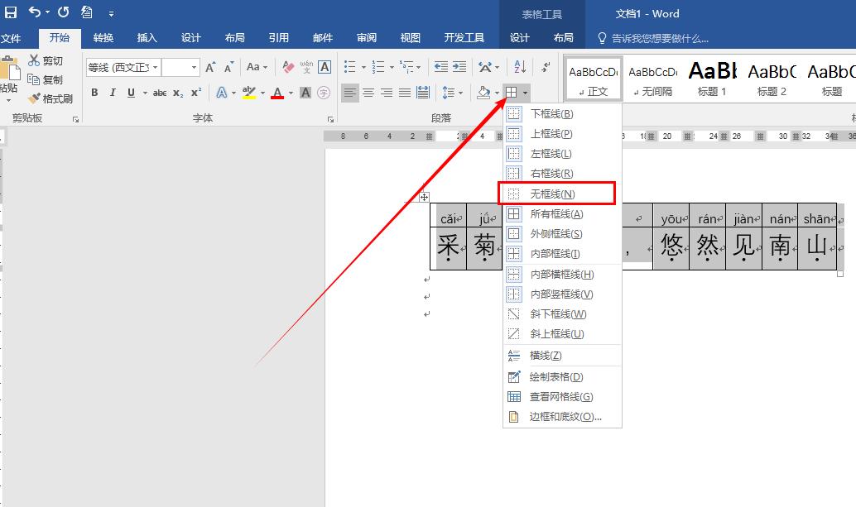The width and height of the screenshot is (856, 507).
Task: Click the Cut (剪切) scissors icon
Action: [34, 60]
